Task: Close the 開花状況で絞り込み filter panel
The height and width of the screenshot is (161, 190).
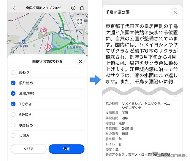Action: pos(80,62)
